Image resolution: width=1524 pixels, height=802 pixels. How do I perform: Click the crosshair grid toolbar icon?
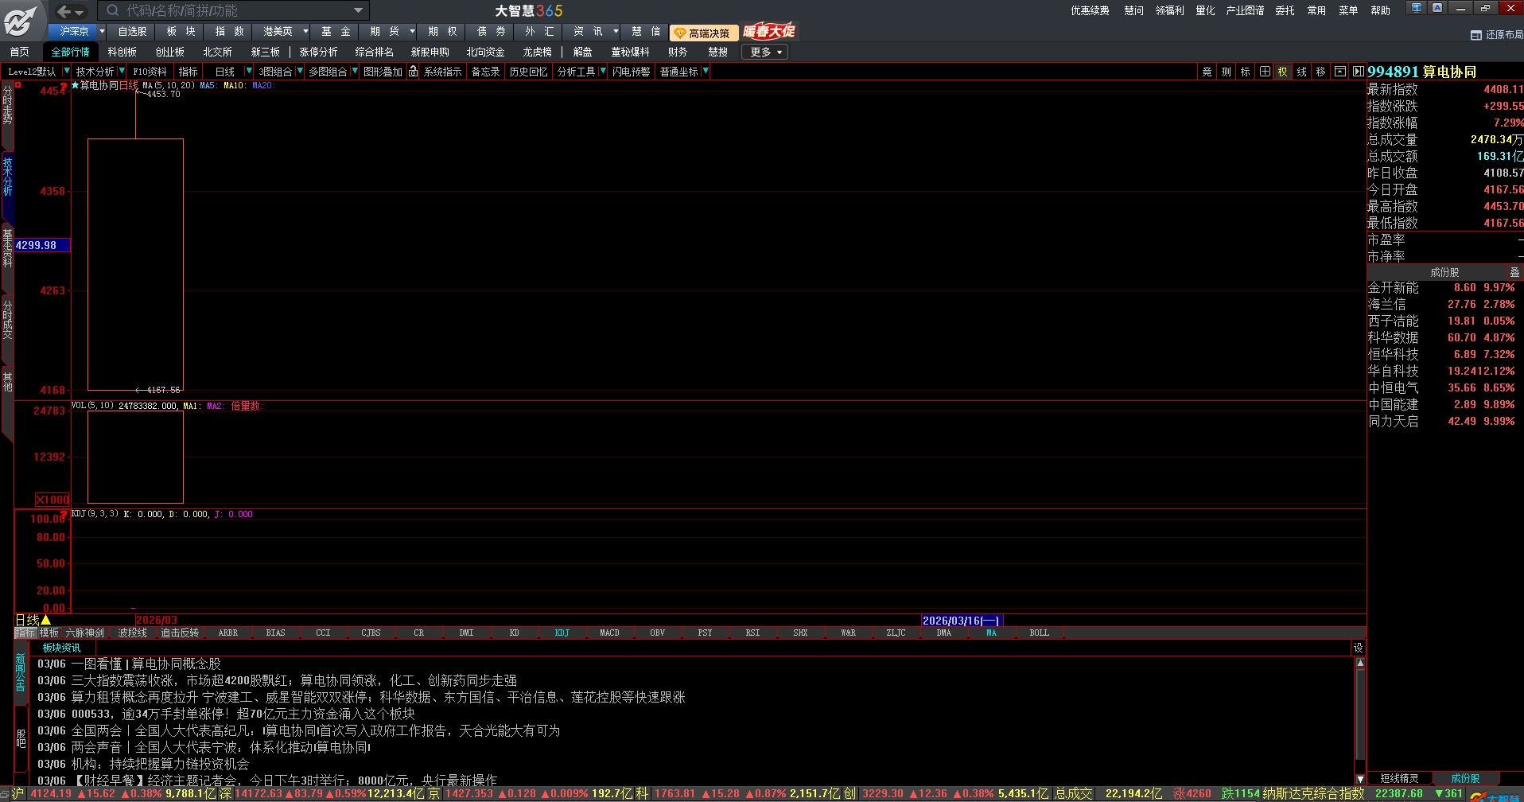[x=1265, y=72]
